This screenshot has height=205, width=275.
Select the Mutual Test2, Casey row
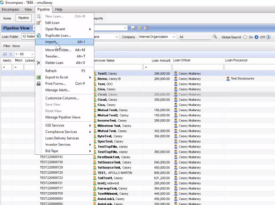pyautogui.click(x=113, y=116)
